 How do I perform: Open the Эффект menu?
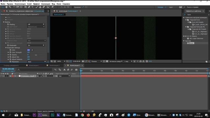(36, 4)
